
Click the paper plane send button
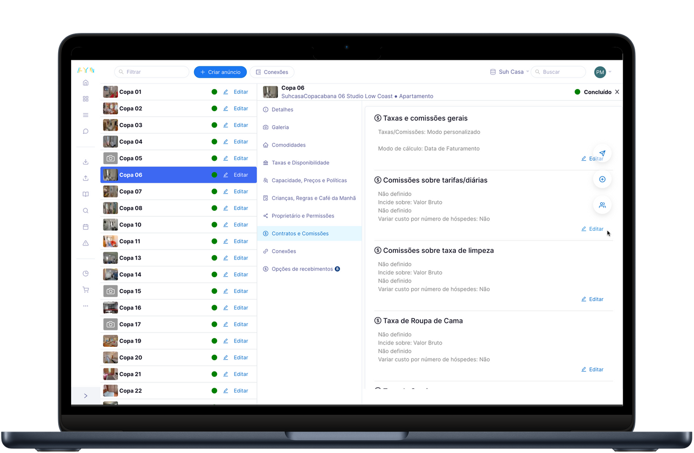point(602,154)
